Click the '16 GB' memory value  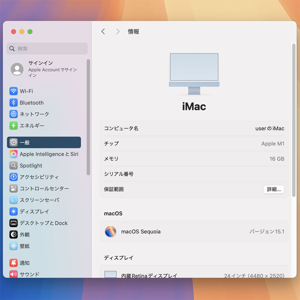[277, 159]
